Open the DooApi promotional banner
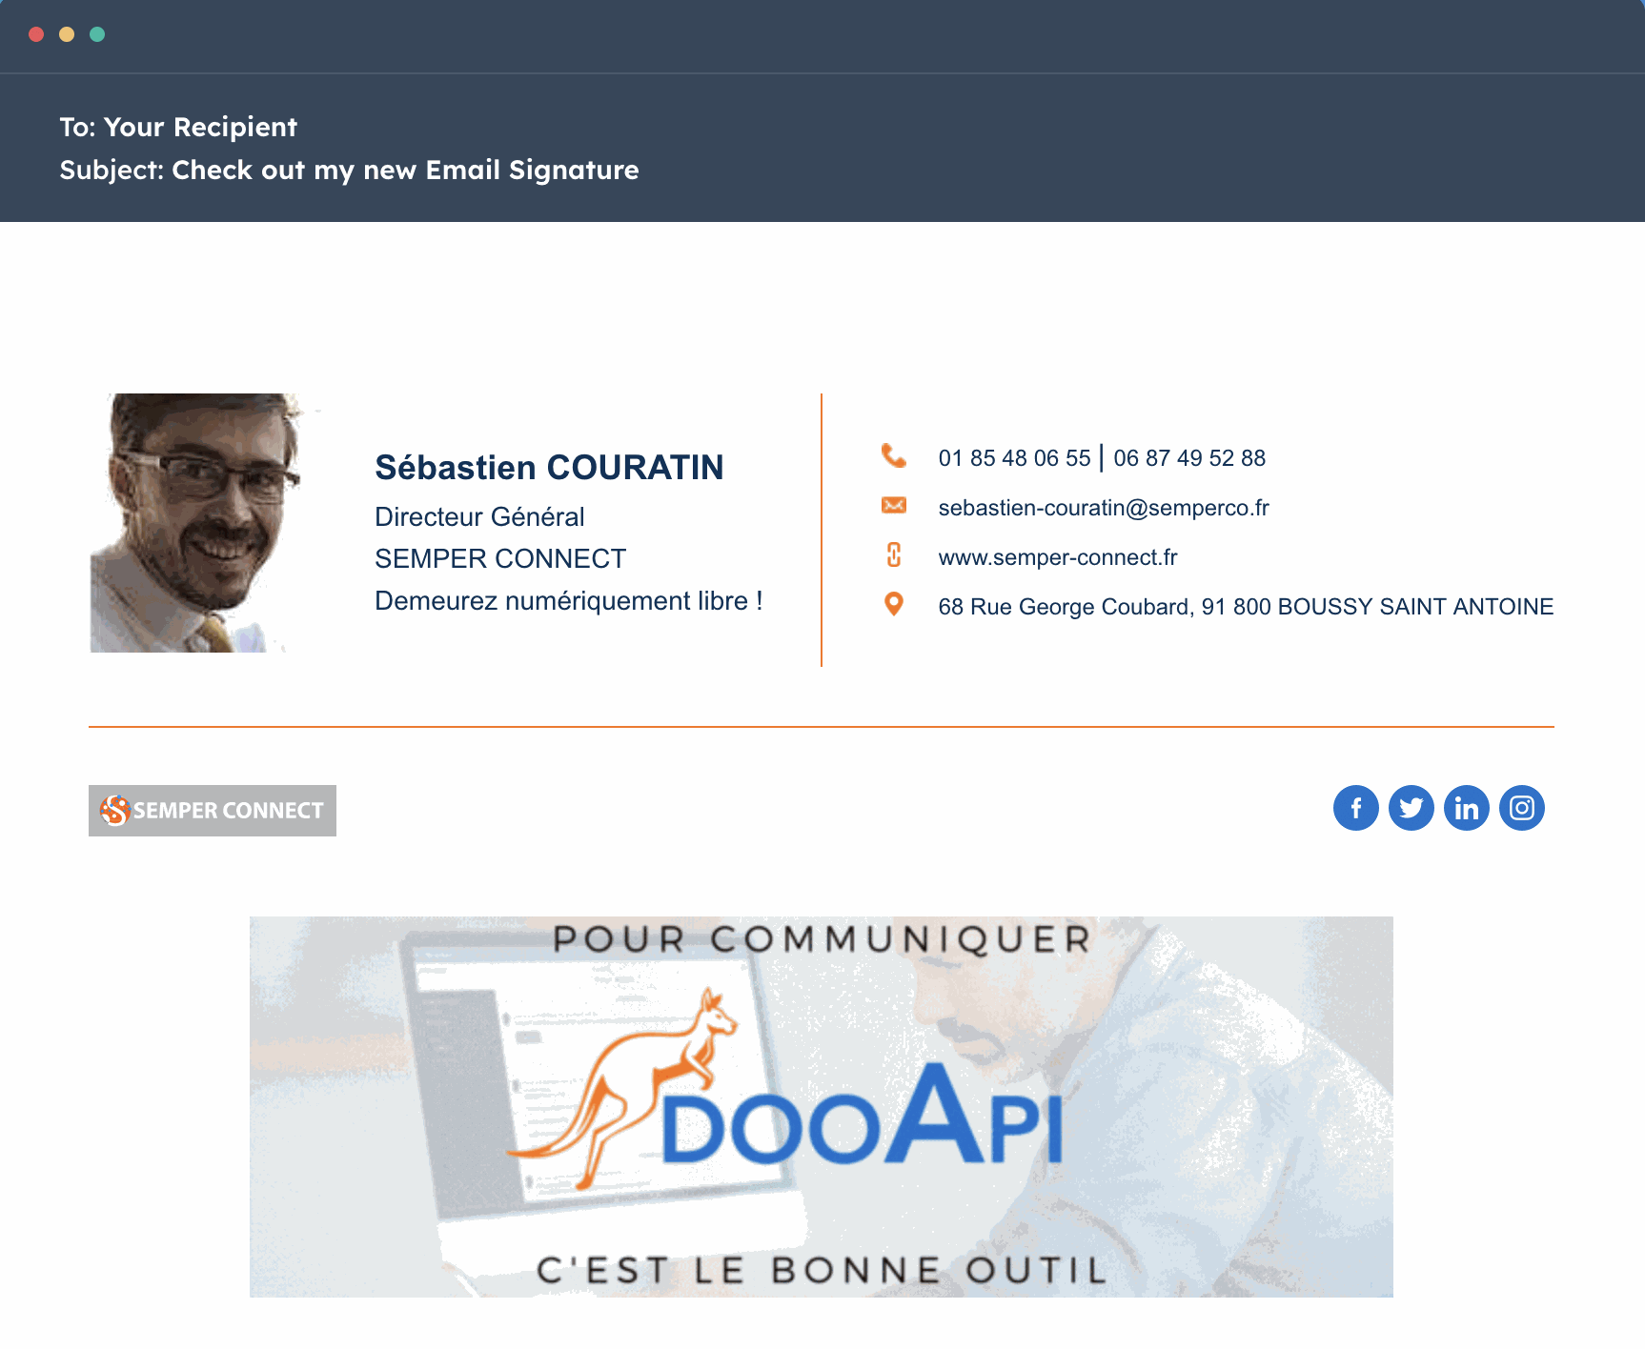The width and height of the screenshot is (1645, 1349). [x=822, y=1107]
